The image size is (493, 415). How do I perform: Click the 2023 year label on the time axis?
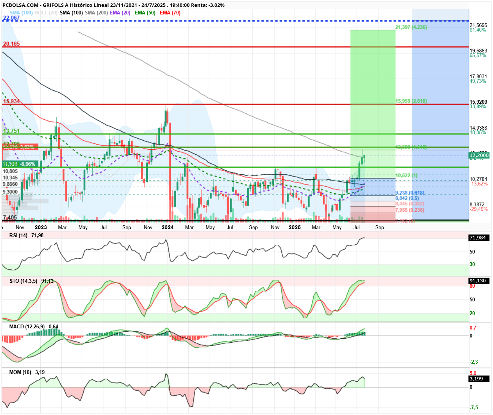(x=41, y=227)
